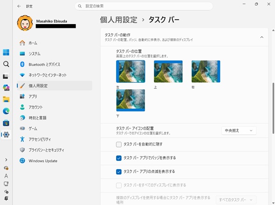Click the 個人用設定 breadcrumb link
The width and height of the screenshot is (275, 205).
coord(118,20)
